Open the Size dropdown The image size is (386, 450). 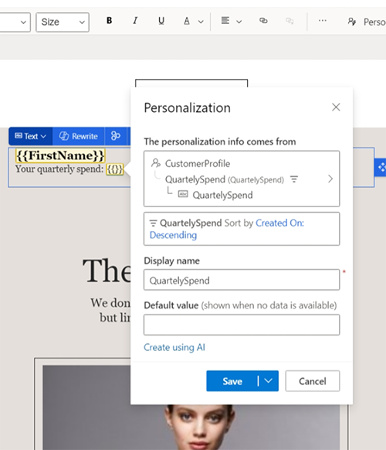point(63,22)
